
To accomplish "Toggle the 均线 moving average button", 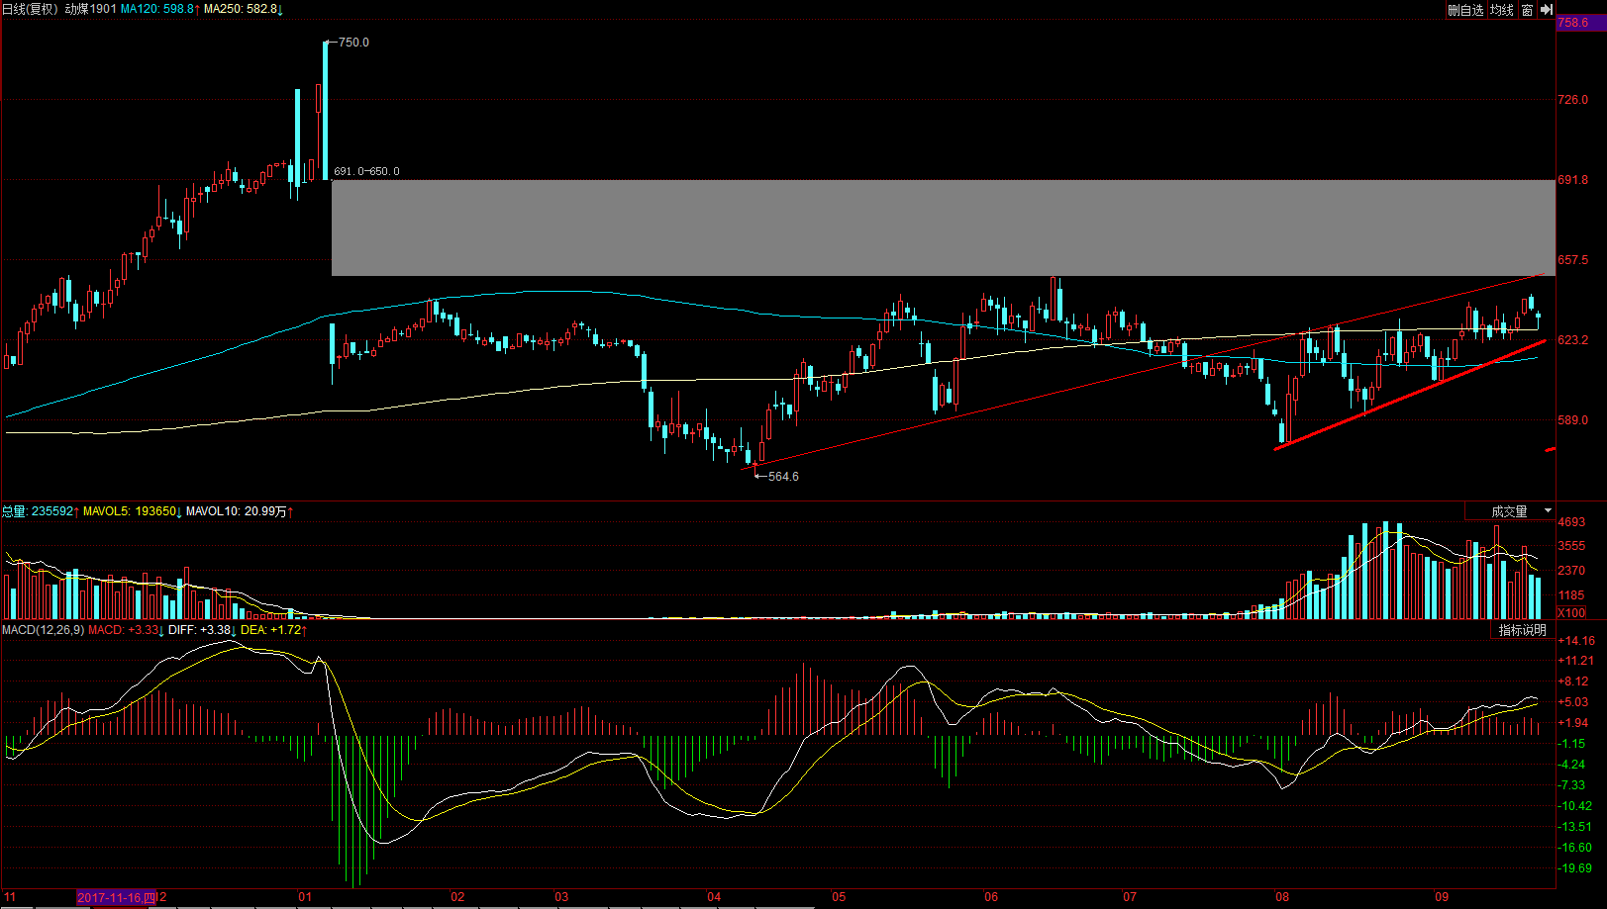I will click(1502, 10).
